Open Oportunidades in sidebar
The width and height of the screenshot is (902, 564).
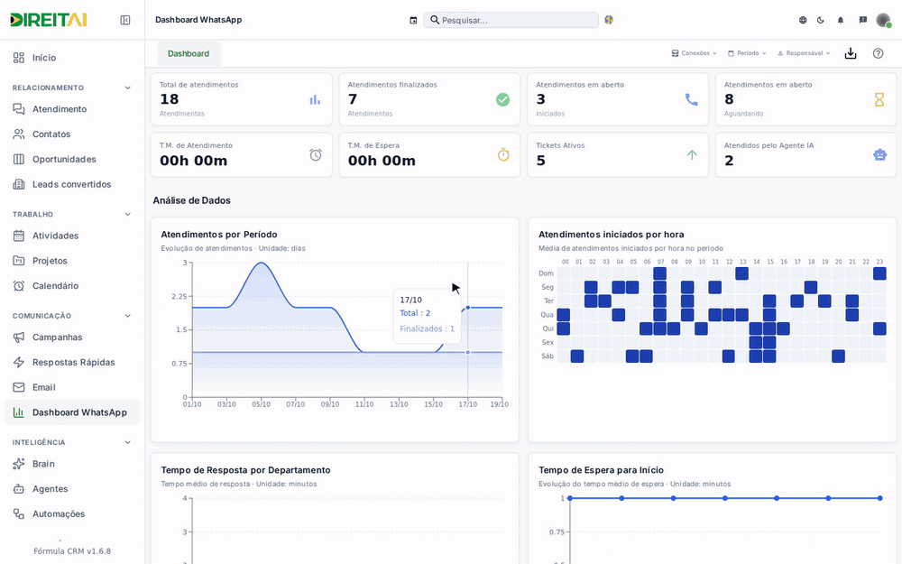coord(72,160)
